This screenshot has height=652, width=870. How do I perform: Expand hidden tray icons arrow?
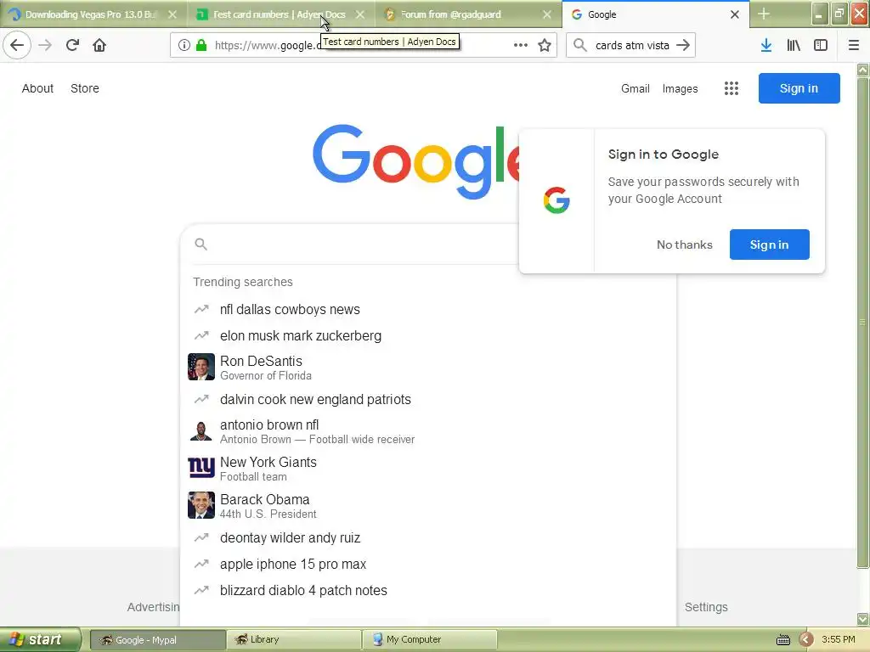click(806, 640)
